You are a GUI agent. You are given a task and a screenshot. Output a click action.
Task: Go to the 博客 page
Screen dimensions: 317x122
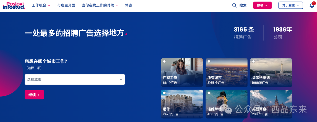point(129,6)
